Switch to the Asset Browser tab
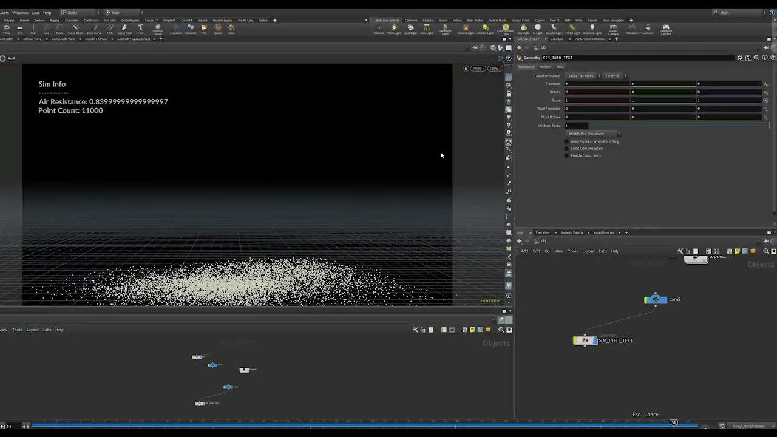 coord(603,232)
